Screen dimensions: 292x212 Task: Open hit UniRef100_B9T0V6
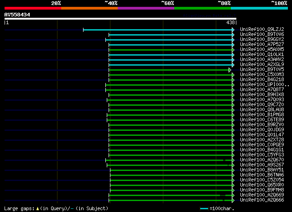click(x=262, y=34)
